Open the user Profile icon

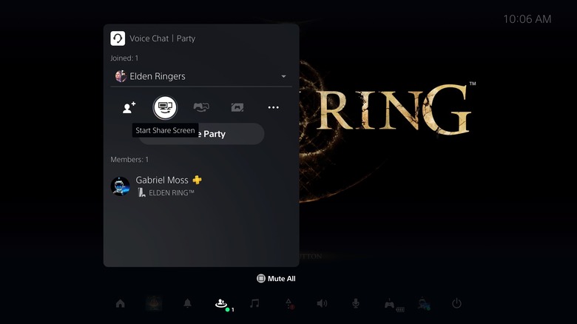click(423, 303)
